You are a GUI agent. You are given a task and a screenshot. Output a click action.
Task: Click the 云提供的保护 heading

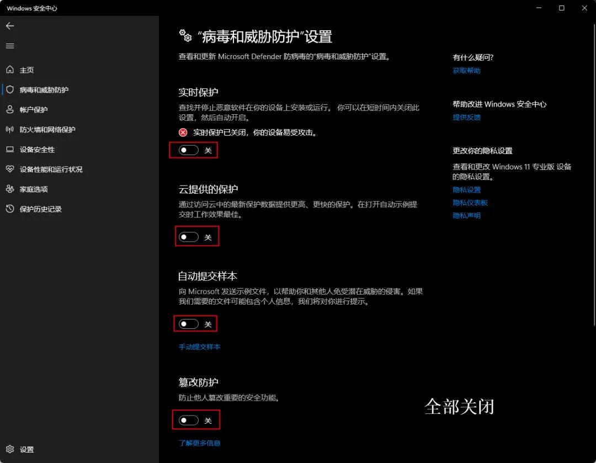click(208, 189)
